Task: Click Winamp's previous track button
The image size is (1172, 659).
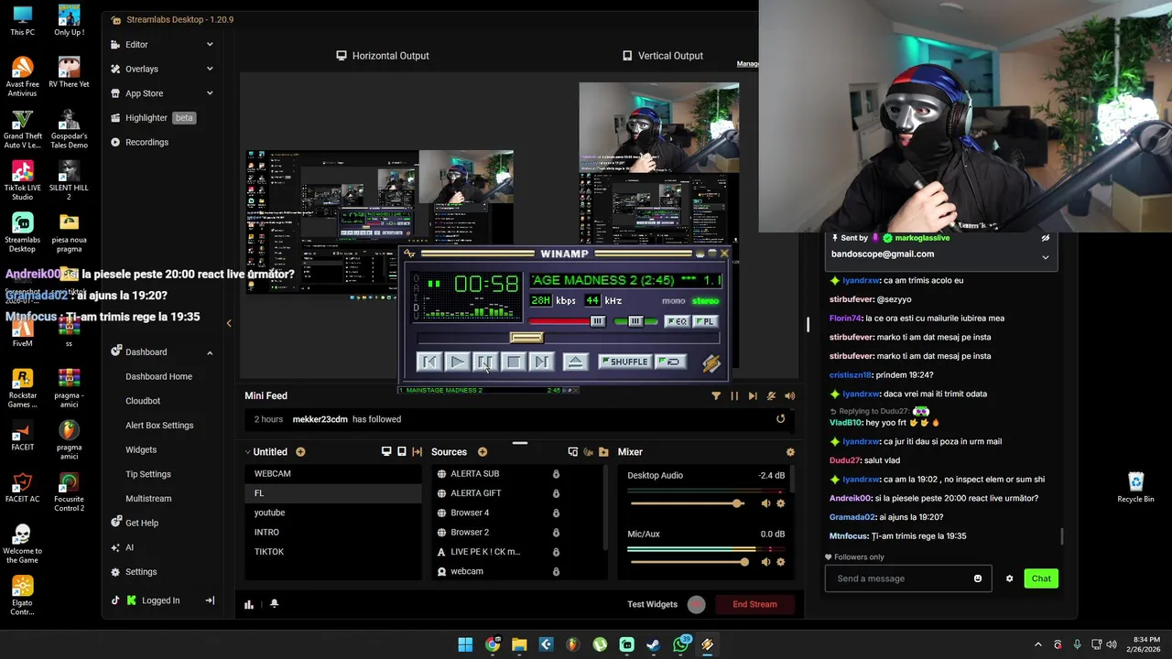Action: (x=429, y=362)
